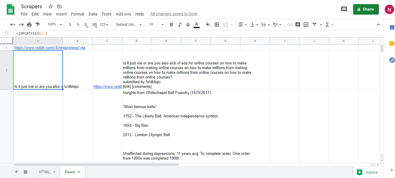Format as currency with dollar icon
This screenshot has height=178, width=395.
(x=70, y=25)
